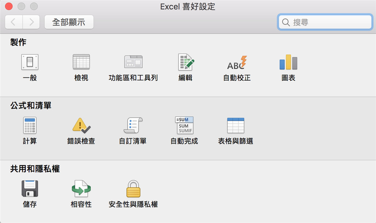Screen dimensions: 376x223
Task: Click the 製作 section heading
Action: (18, 42)
